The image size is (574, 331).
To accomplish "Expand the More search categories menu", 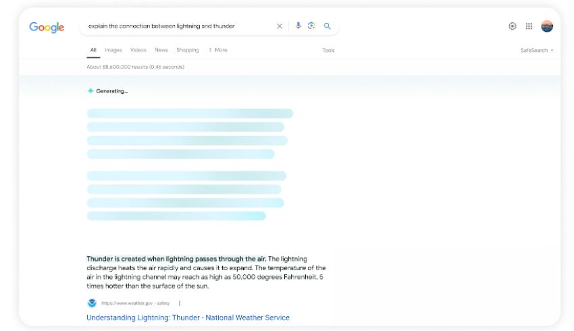I will [218, 50].
